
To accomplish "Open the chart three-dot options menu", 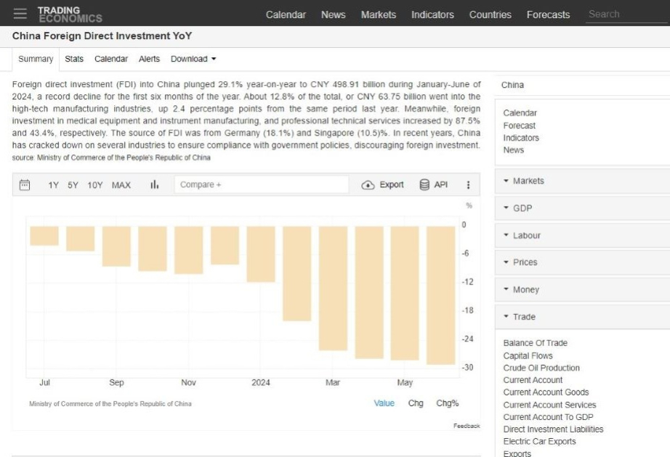I will [x=468, y=185].
